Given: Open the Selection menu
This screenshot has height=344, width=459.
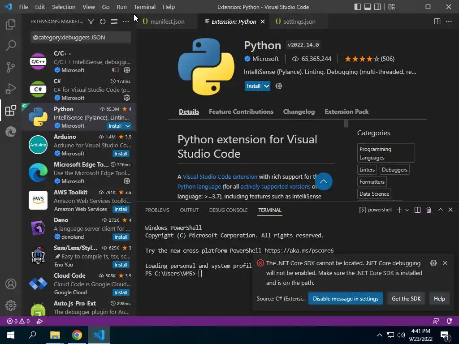Looking at the screenshot, I should coord(64,7).
